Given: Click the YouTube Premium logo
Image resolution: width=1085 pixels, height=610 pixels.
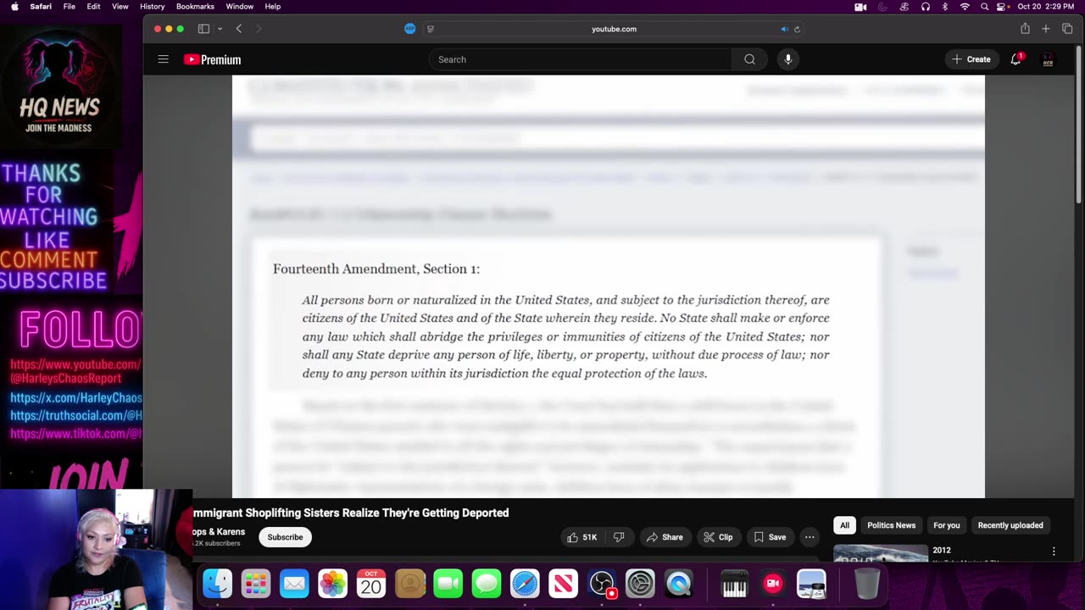Looking at the screenshot, I should 213,59.
